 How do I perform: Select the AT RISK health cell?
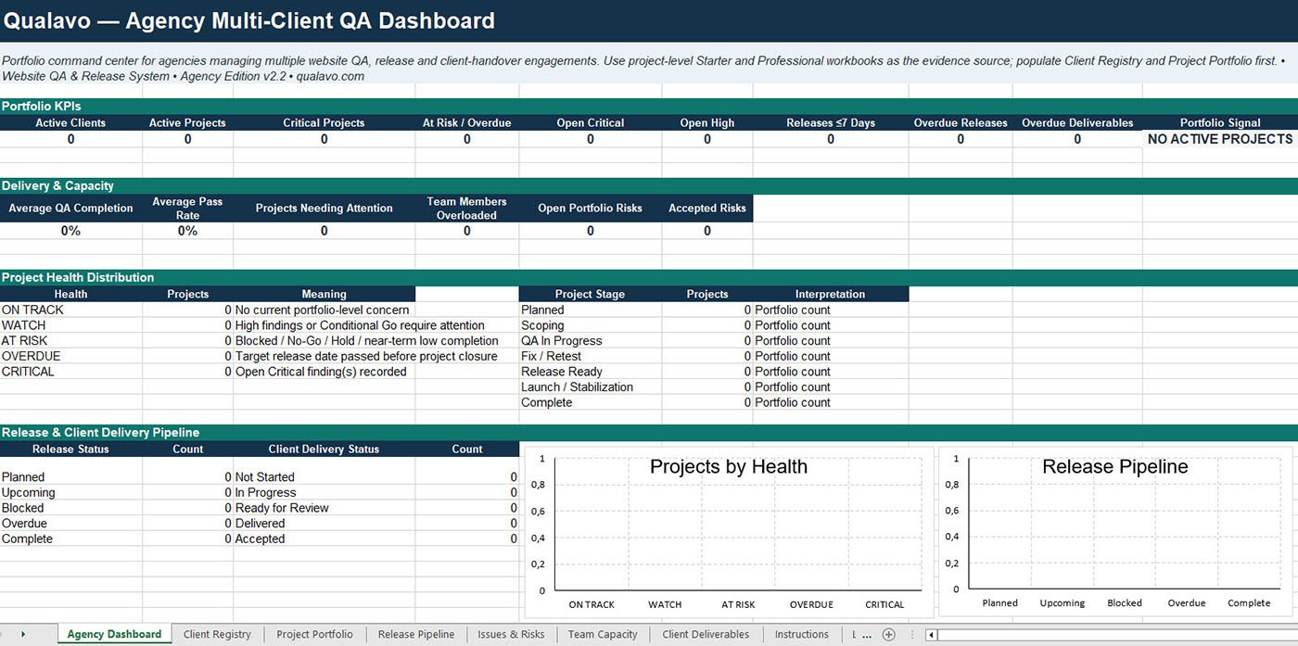pos(70,340)
